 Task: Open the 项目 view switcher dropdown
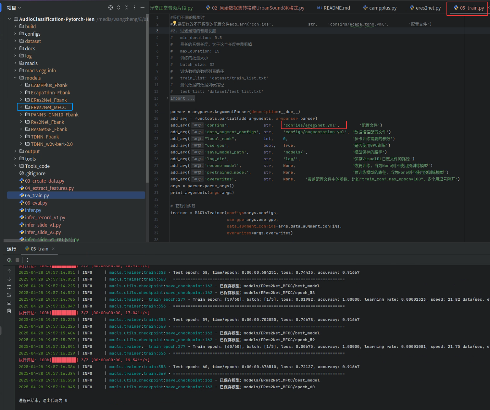[x=13, y=7]
